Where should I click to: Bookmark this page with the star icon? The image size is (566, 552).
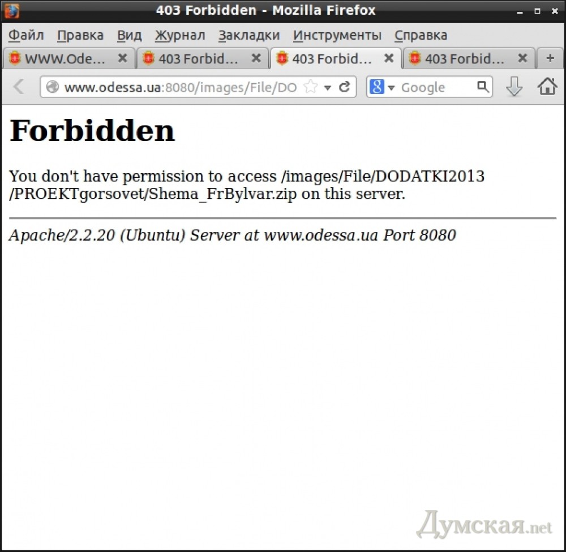(310, 87)
